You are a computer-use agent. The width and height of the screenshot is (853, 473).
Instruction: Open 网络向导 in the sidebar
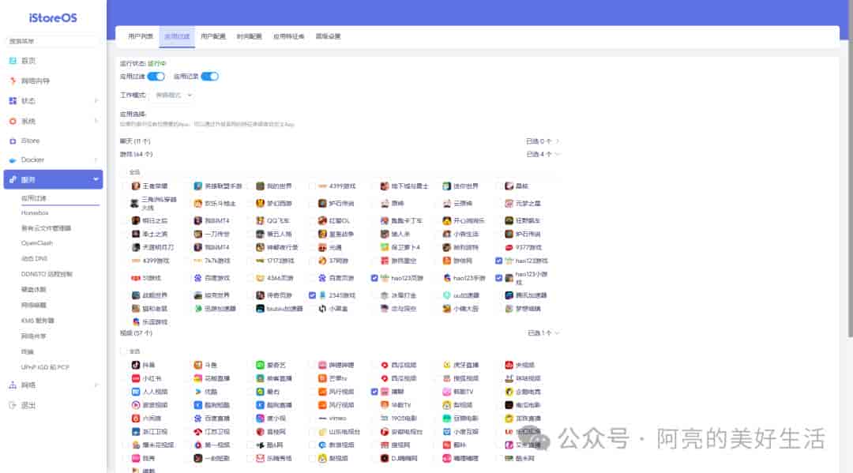point(36,81)
